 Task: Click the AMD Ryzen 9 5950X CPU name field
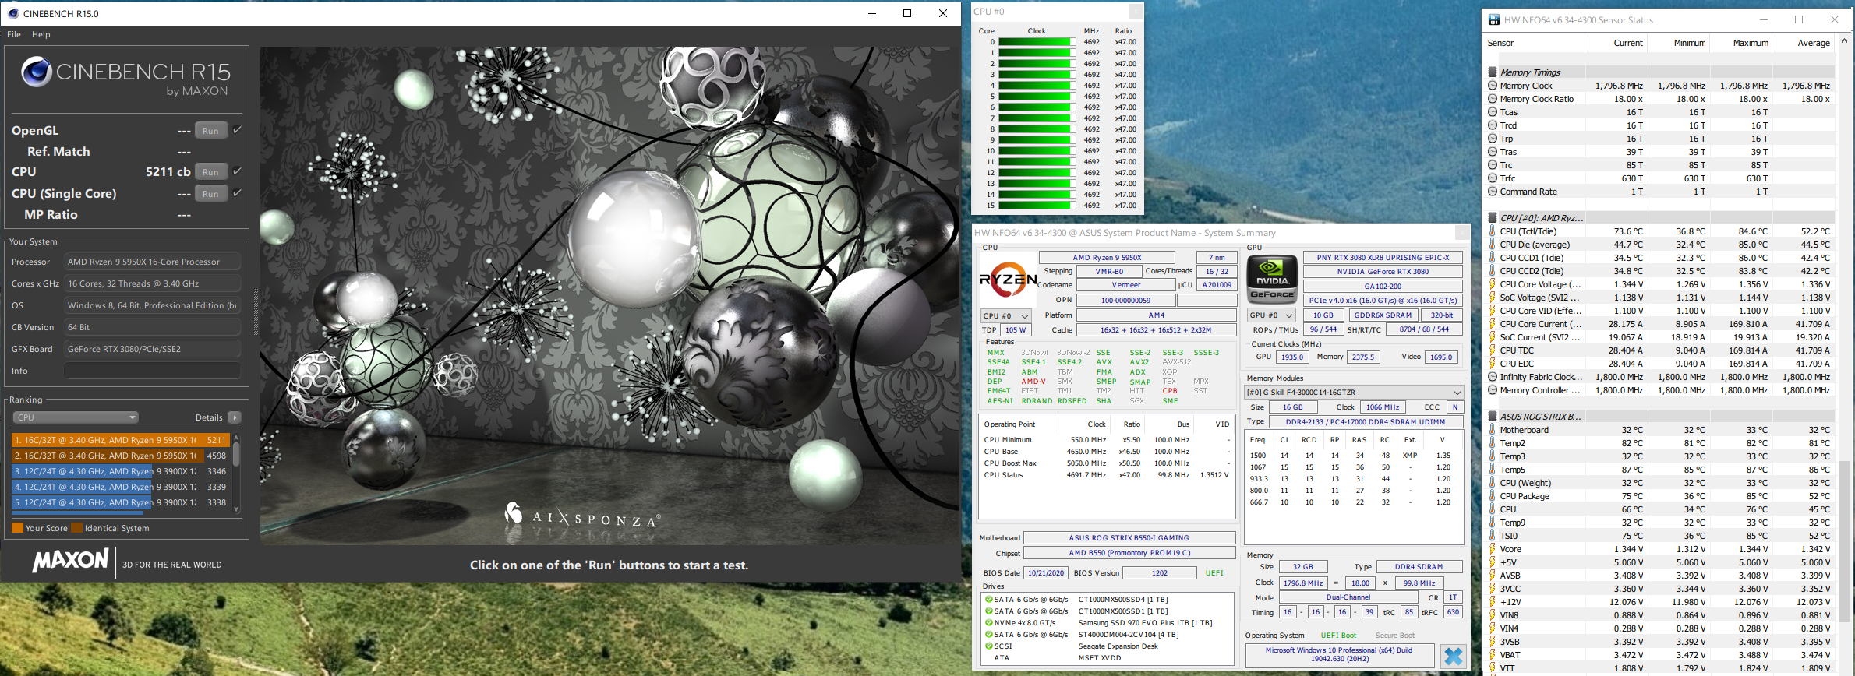click(1107, 258)
